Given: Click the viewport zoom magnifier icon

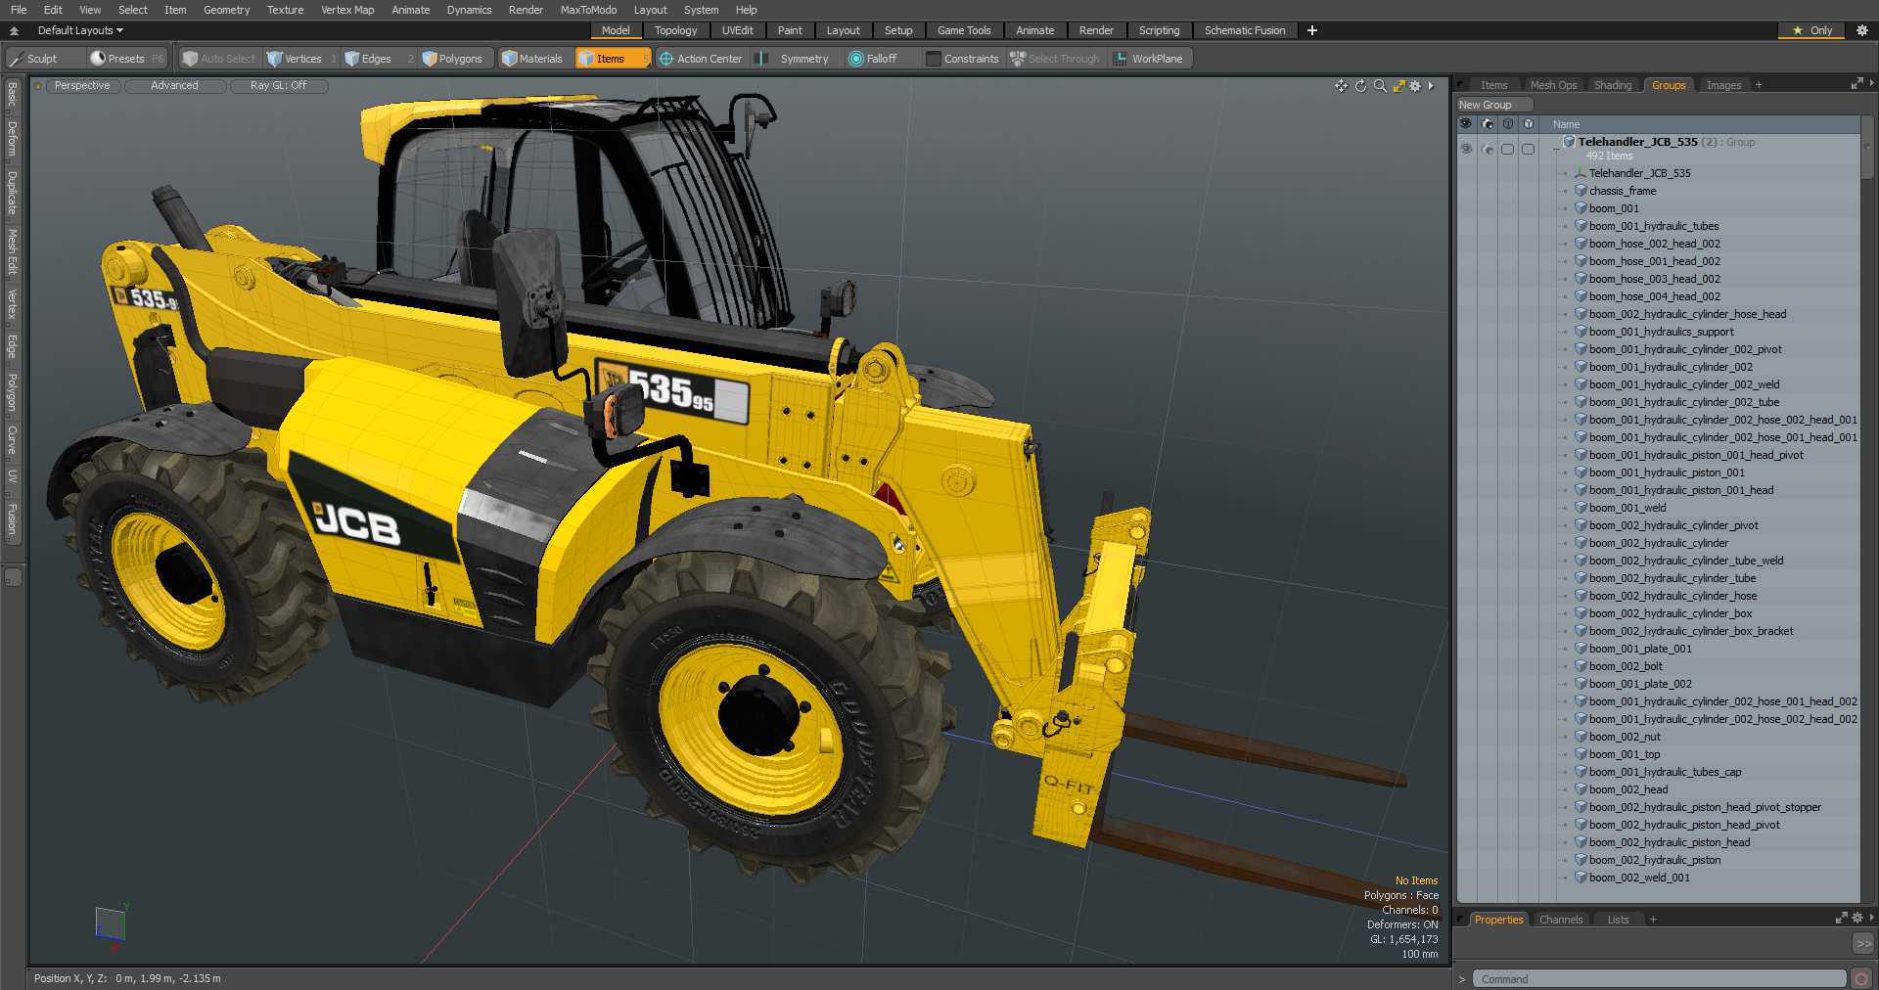Looking at the screenshot, I should pyautogui.click(x=1380, y=86).
